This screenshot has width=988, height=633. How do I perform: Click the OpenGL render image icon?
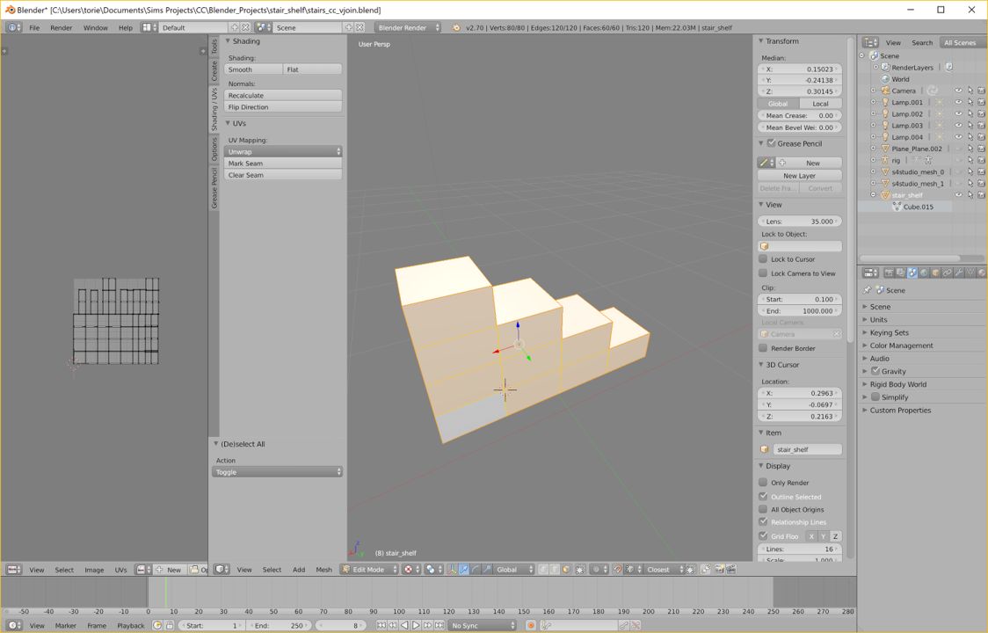[x=720, y=570]
